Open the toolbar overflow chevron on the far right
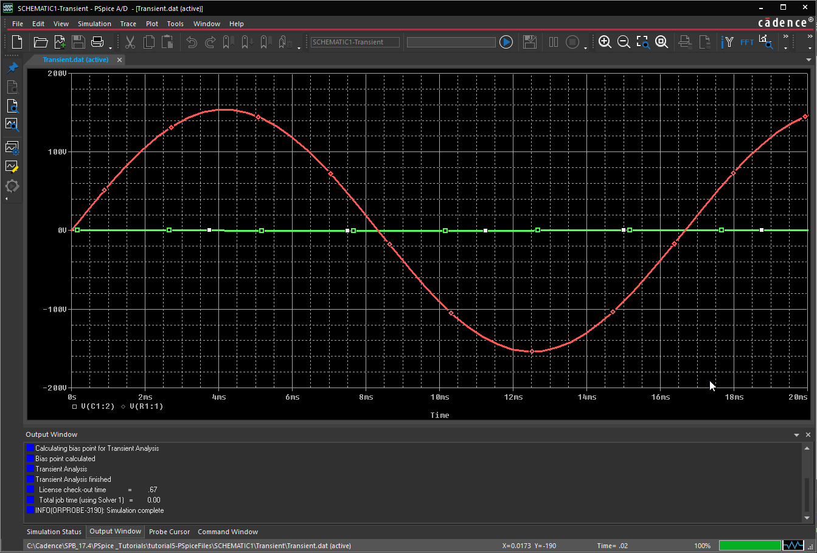The width and height of the screenshot is (817, 553). pyautogui.click(x=809, y=37)
